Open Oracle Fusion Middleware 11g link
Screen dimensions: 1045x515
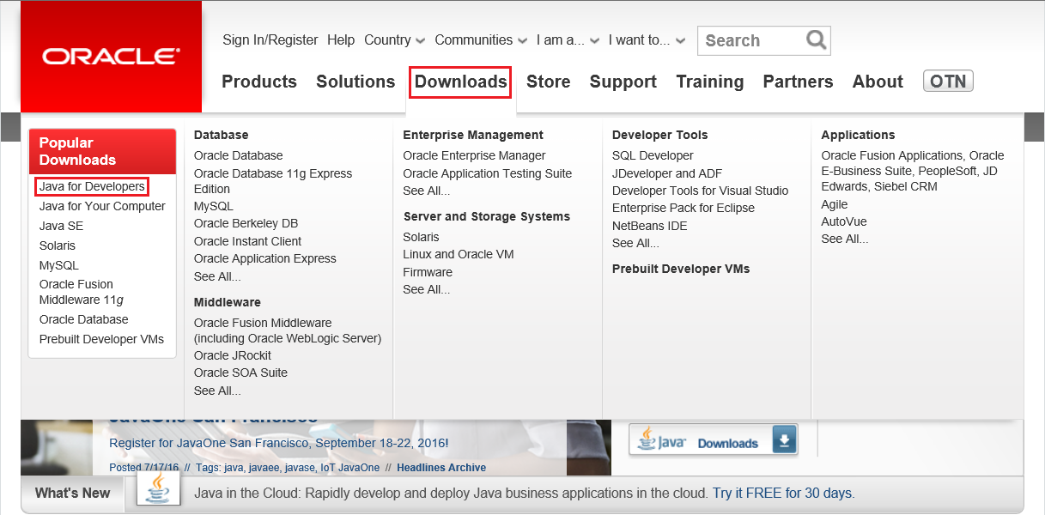pos(82,292)
